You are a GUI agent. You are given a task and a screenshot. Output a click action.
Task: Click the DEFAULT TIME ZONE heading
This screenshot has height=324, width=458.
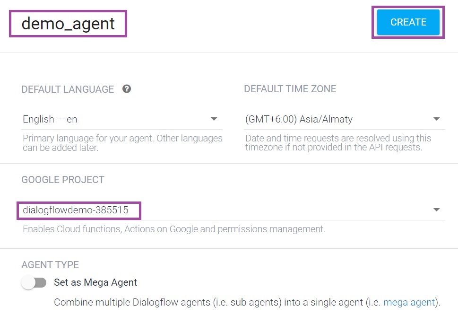(x=290, y=89)
